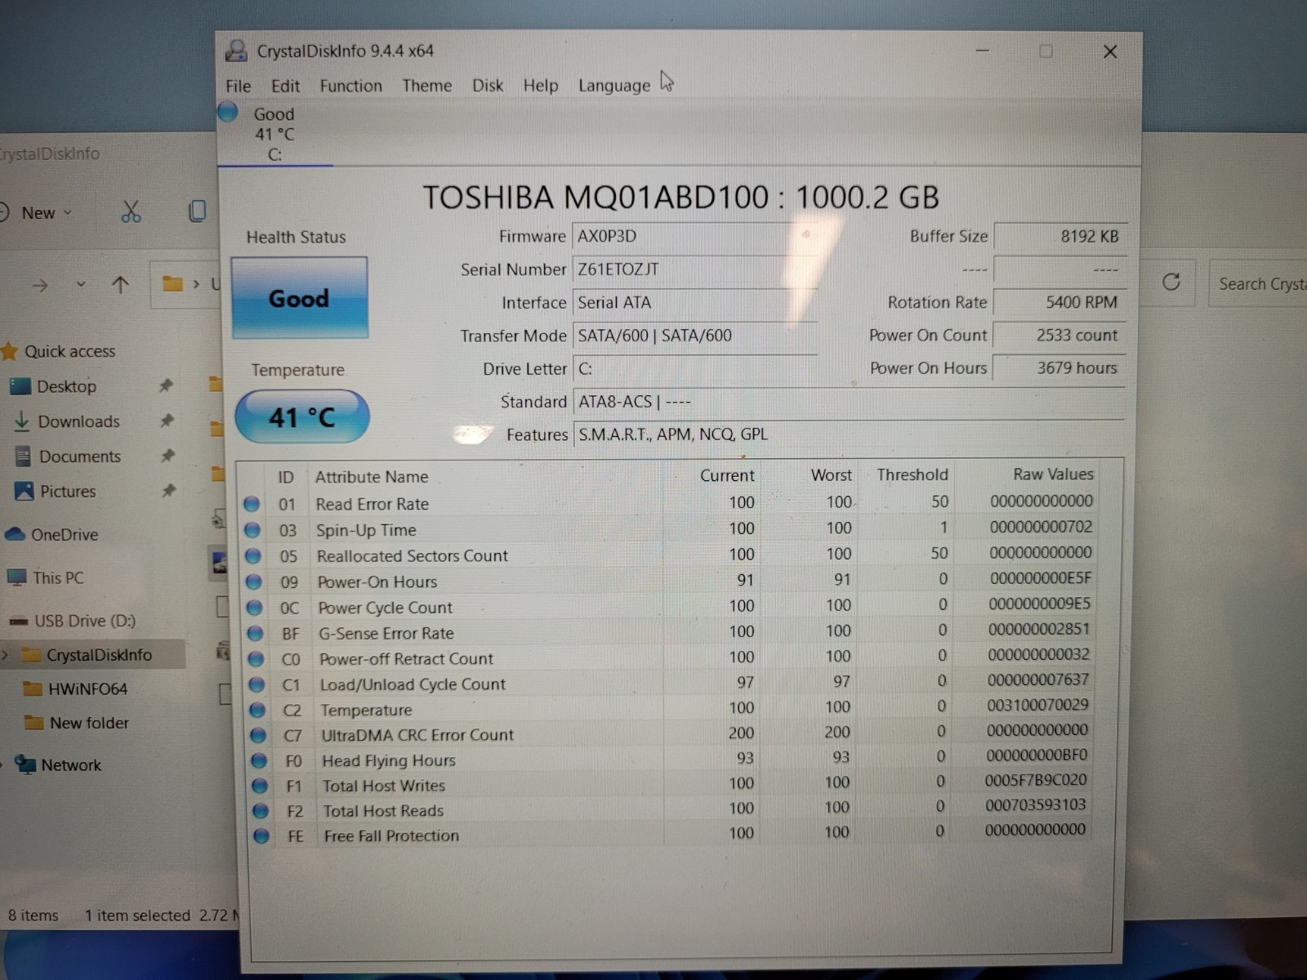The image size is (1307, 980).
Task: Click the status icon for Temperature attribute row
Action: tap(257, 710)
